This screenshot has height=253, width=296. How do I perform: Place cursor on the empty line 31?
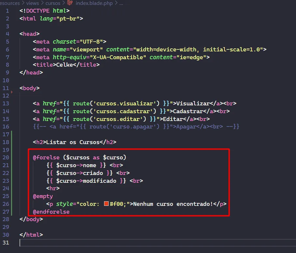[98, 243]
